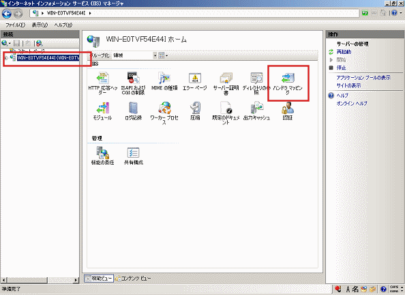Click the red IME icon in the system tray

337,289
